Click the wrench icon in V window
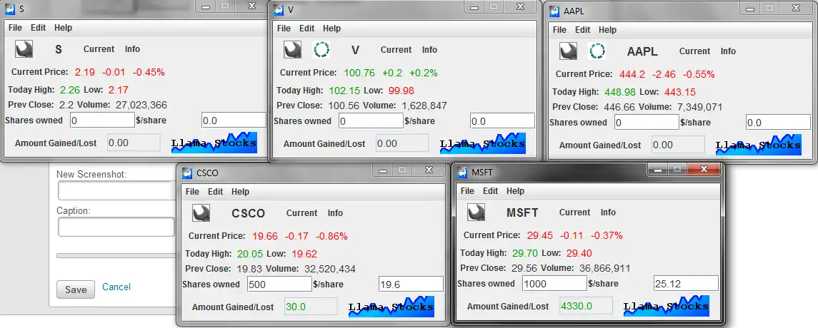818x328 pixels. click(293, 50)
